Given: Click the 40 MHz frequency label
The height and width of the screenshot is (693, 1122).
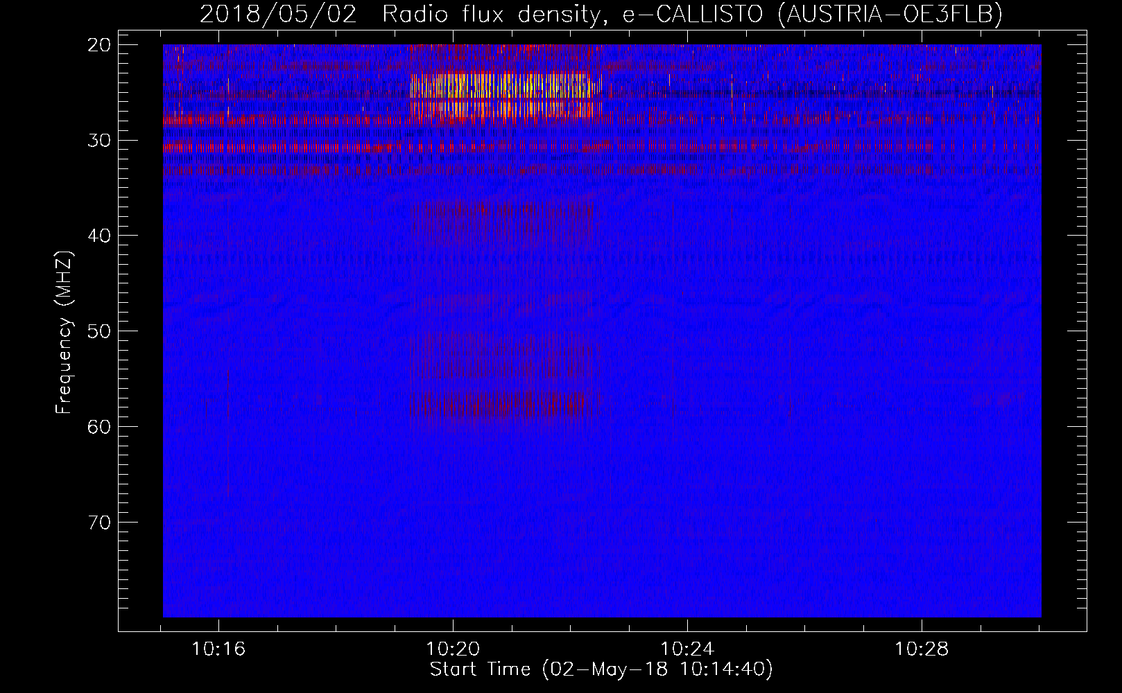Looking at the screenshot, I should tap(100, 236).
